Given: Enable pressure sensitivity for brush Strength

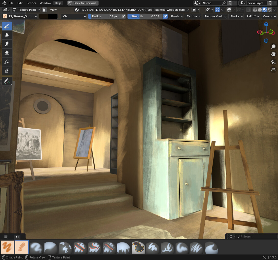Looking at the screenshot, I should [x=165, y=16].
